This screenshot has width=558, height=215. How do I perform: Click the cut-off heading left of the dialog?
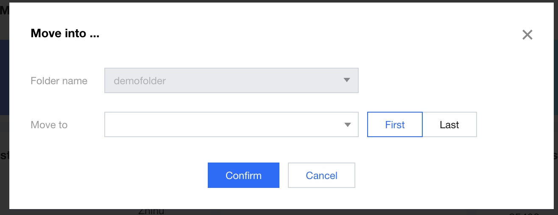(x=4, y=11)
